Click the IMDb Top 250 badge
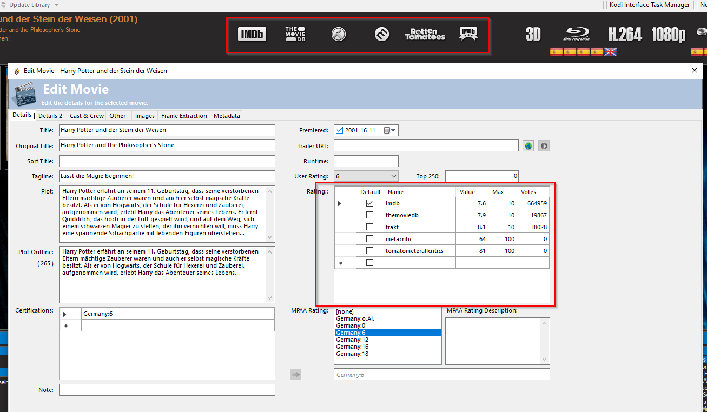707x412 pixels. click(468, 35)
